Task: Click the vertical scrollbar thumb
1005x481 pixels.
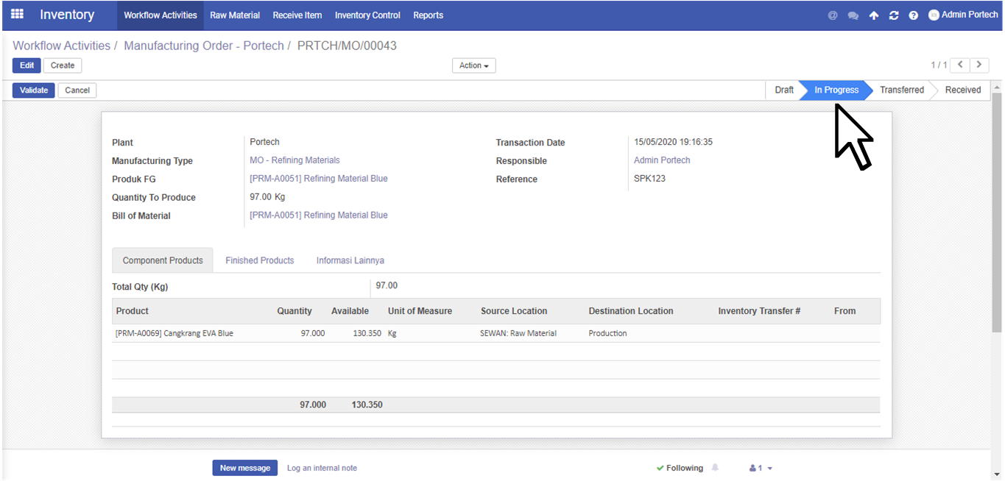Action: click(x=997, y=213)
